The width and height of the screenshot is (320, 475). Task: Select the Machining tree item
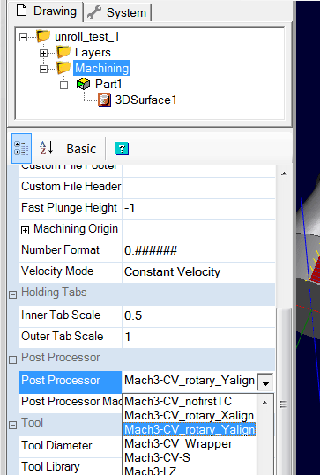pos(102,68)
